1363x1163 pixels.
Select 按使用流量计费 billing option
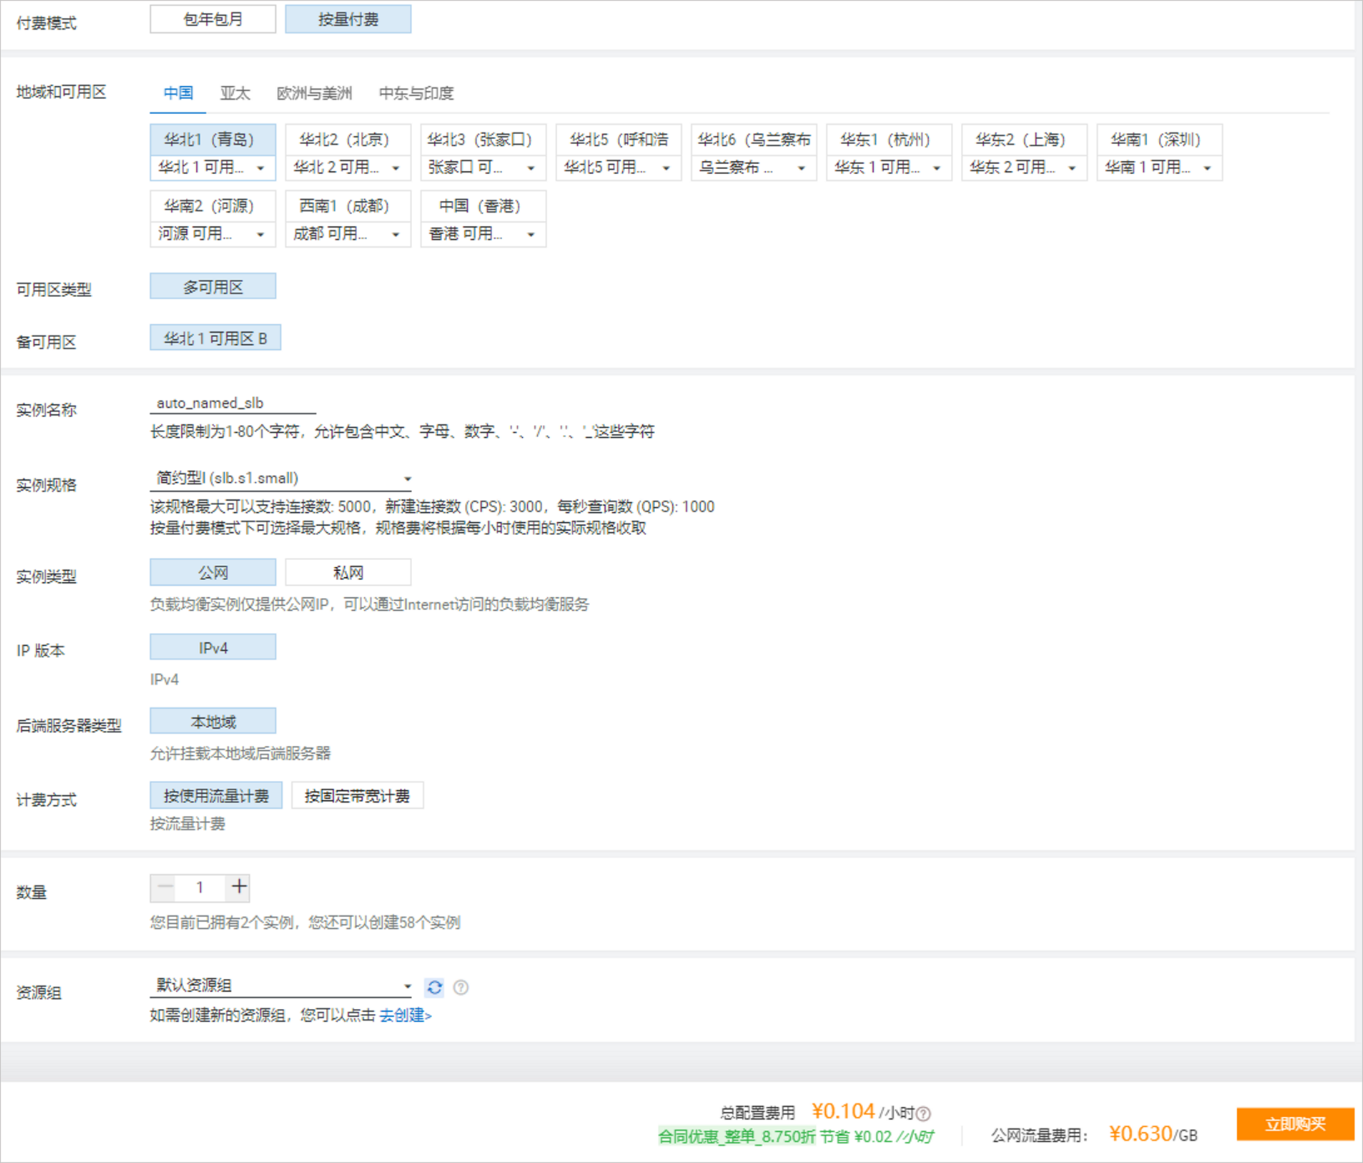pos(216,796)
